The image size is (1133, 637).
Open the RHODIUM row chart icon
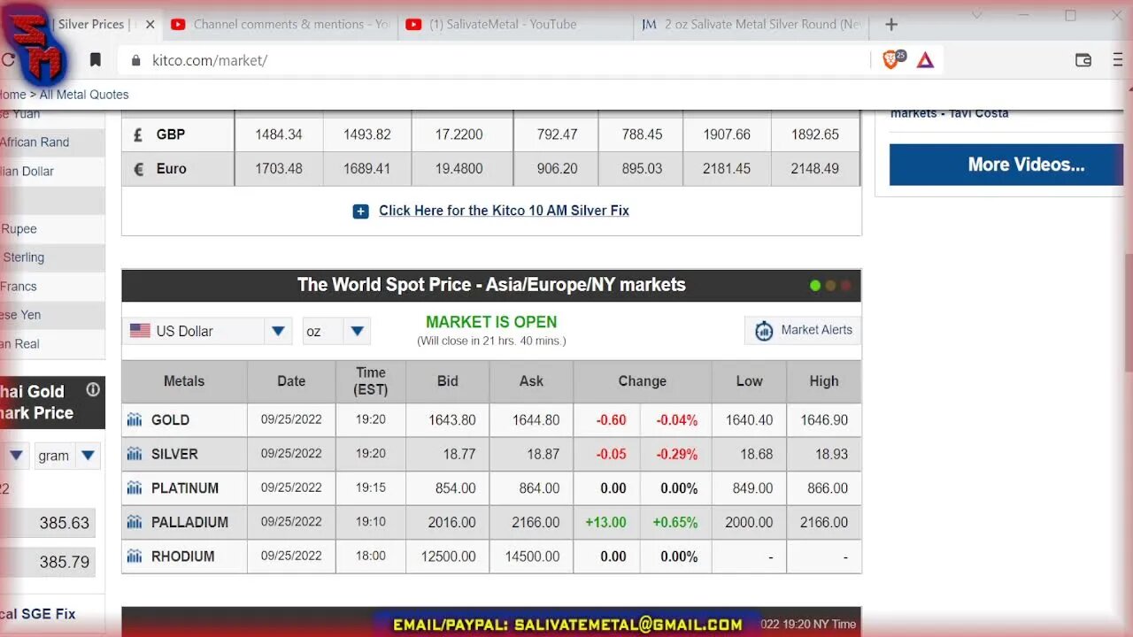(135, 556)
